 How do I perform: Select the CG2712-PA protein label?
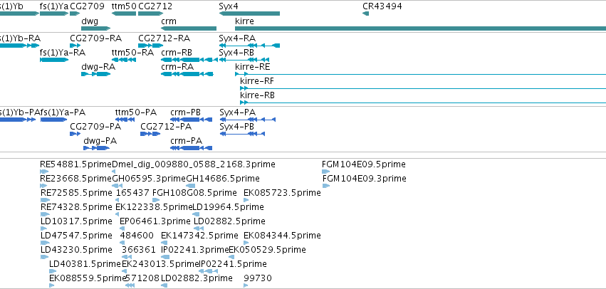click(166, 127)
